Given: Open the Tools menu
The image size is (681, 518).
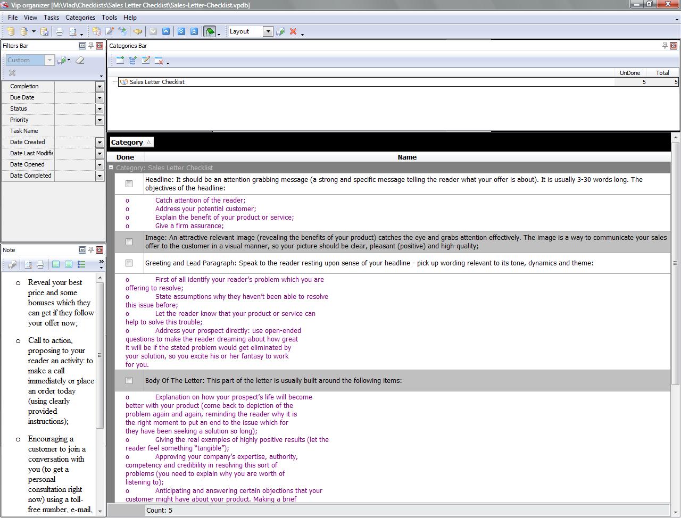Looking at the screenshot, I should (x=109, y=18).
